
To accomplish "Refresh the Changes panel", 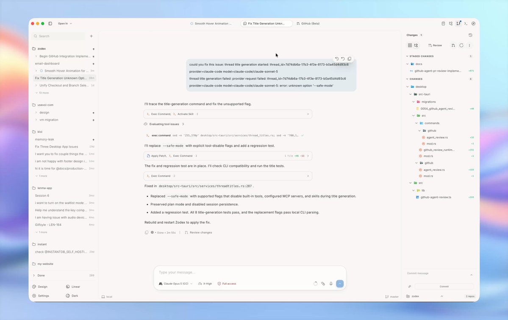I will tap(461, 45).
